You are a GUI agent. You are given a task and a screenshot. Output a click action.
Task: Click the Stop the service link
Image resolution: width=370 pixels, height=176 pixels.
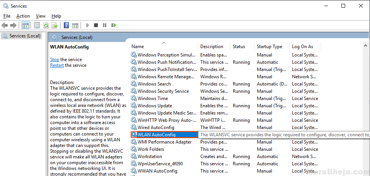point(55,60)
